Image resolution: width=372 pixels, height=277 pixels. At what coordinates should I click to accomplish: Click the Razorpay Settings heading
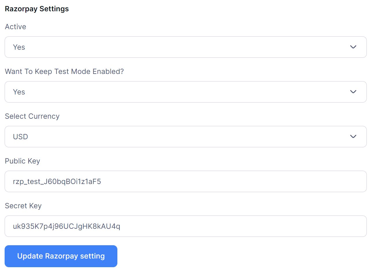(x=37, y=9)
